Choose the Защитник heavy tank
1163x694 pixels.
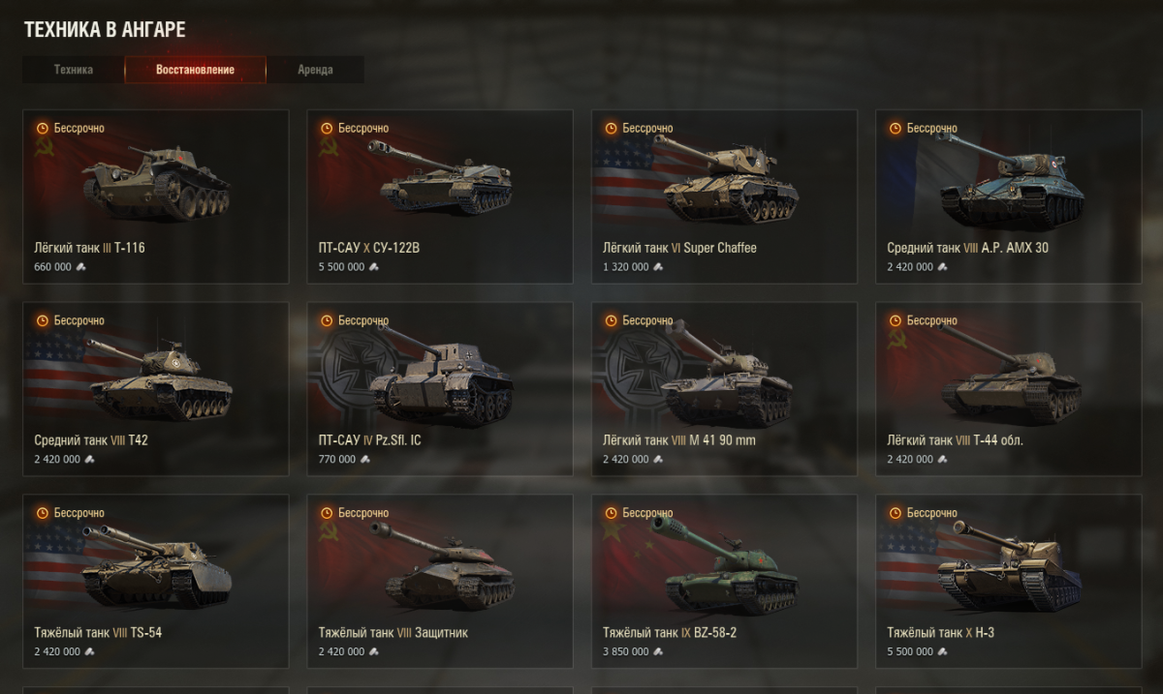(x=440, y=582)
